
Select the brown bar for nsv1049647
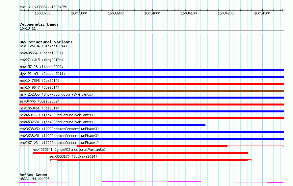tap(151, 91)
